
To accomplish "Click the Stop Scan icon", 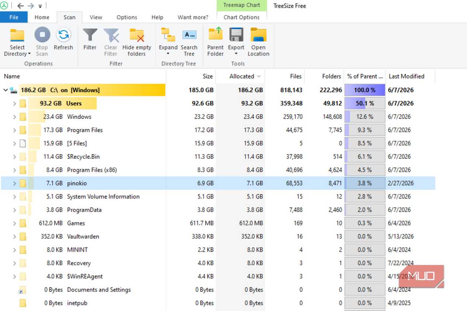I will pos(42,35).
